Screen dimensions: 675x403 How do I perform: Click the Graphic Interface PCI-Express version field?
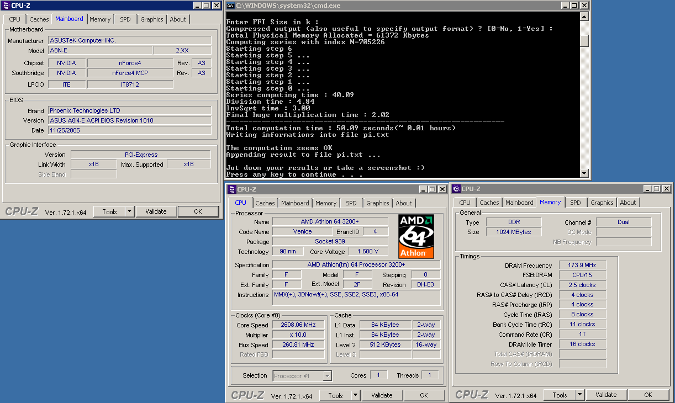click(140, 155)
